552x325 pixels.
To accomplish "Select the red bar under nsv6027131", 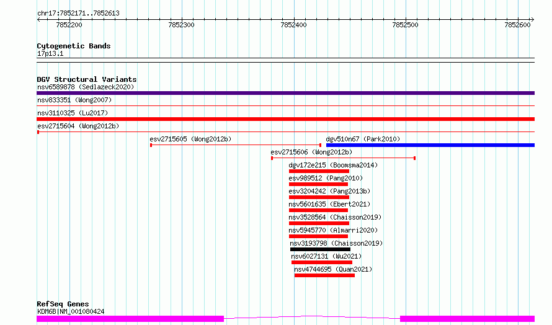I will [x=322, y=262].
